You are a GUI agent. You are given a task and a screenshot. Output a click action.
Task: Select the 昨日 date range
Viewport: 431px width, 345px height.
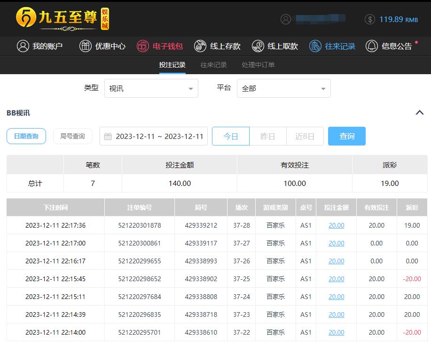pos(268,136)
